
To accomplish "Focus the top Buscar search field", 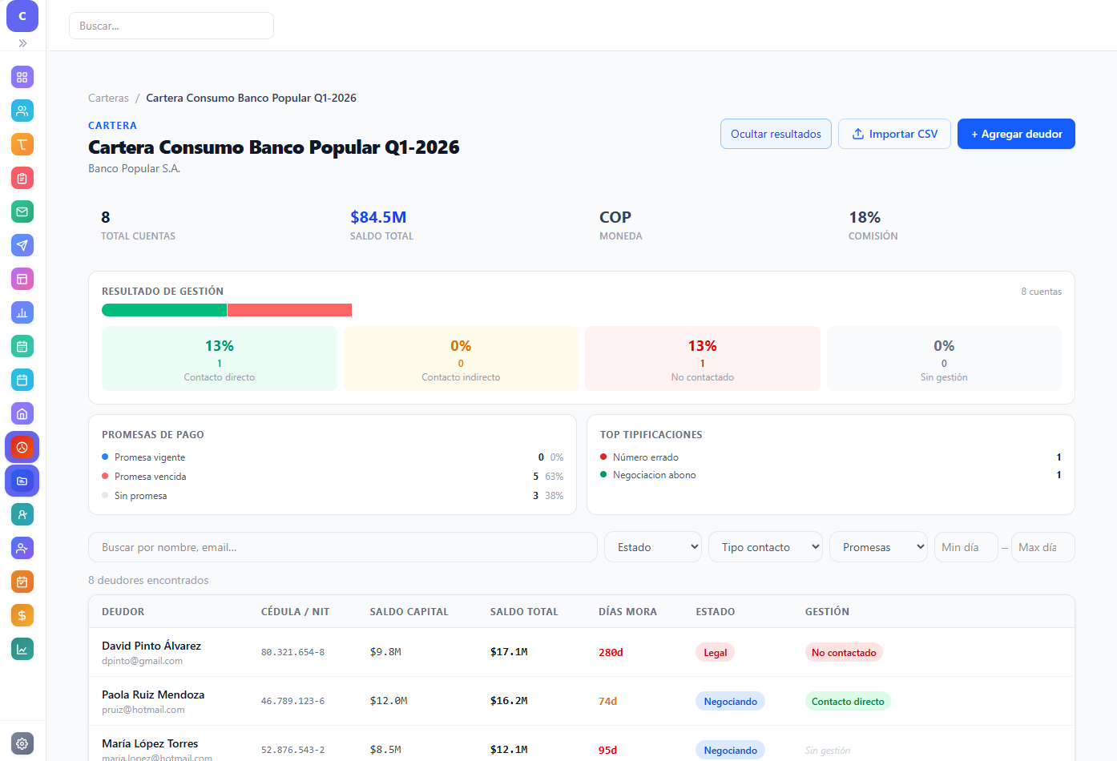I will 171,26.
